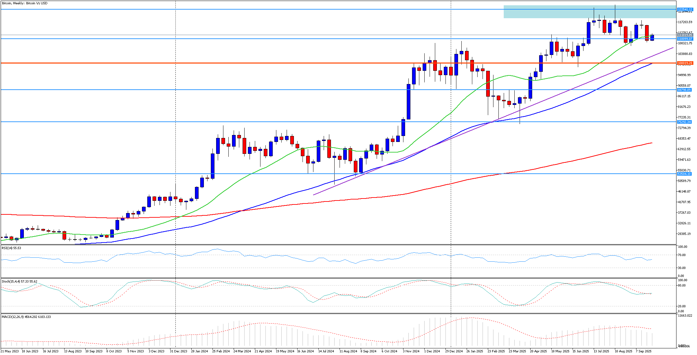Click the 86117.15 price axis label

coord(684,96)
